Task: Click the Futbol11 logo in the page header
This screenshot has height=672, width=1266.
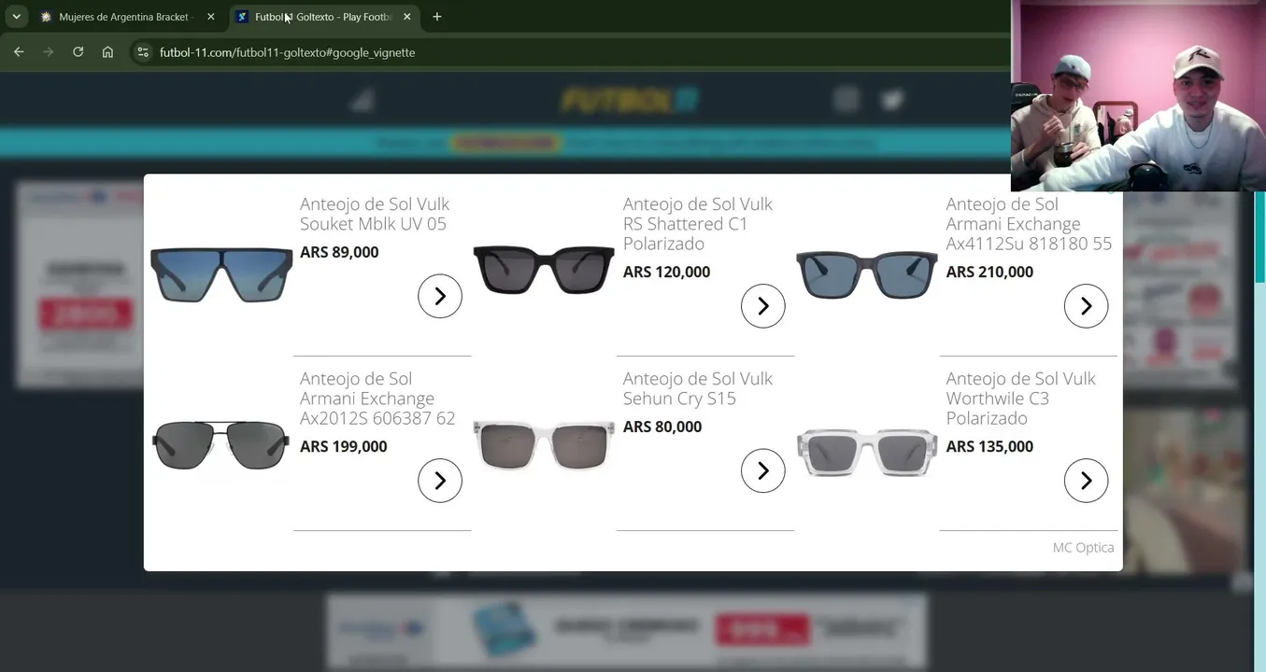Action: coord(630,100)
